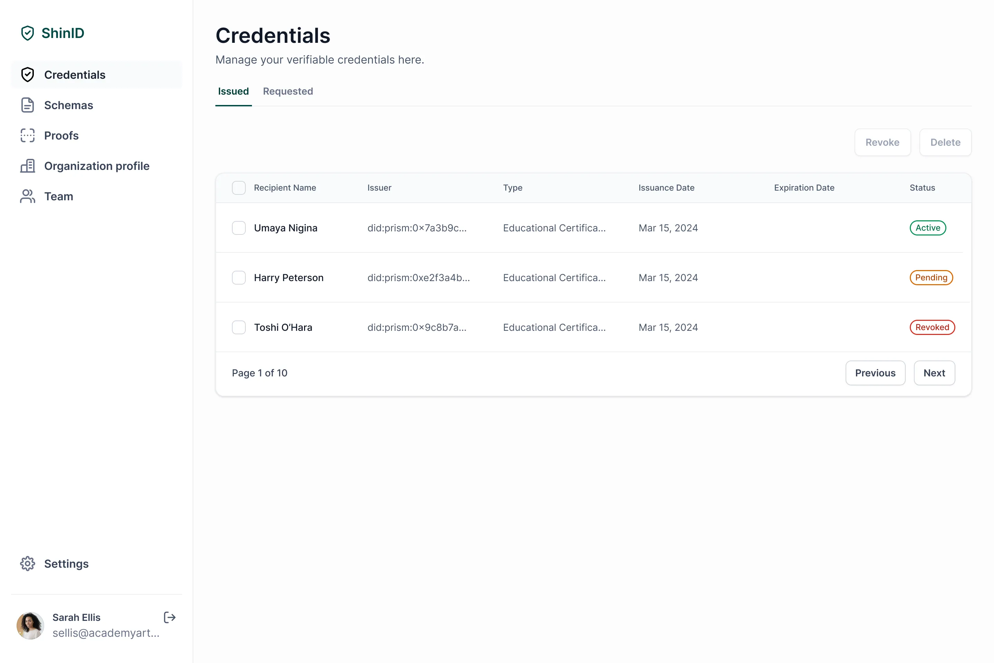
Task: Switch to the Requested tab
Action: (x=288, y=91)
